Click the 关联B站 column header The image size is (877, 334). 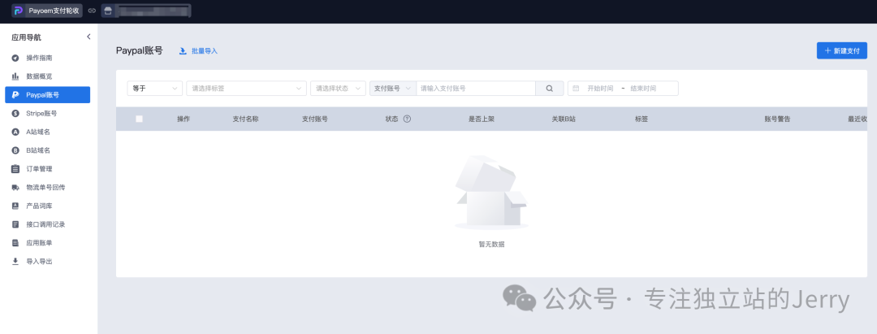[564, 119]
